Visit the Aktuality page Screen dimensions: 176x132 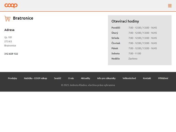[x=86, y=78]
